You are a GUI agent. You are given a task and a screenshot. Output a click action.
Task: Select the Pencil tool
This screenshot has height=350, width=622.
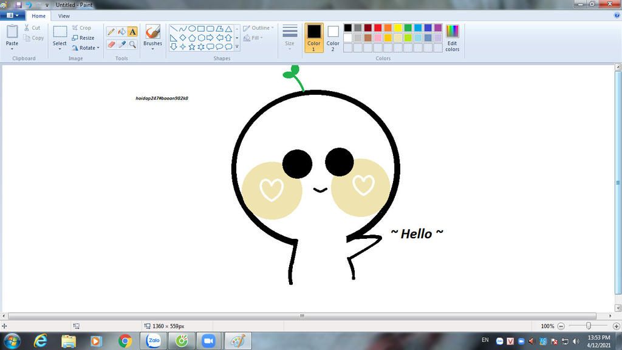[x=111, y=32]
